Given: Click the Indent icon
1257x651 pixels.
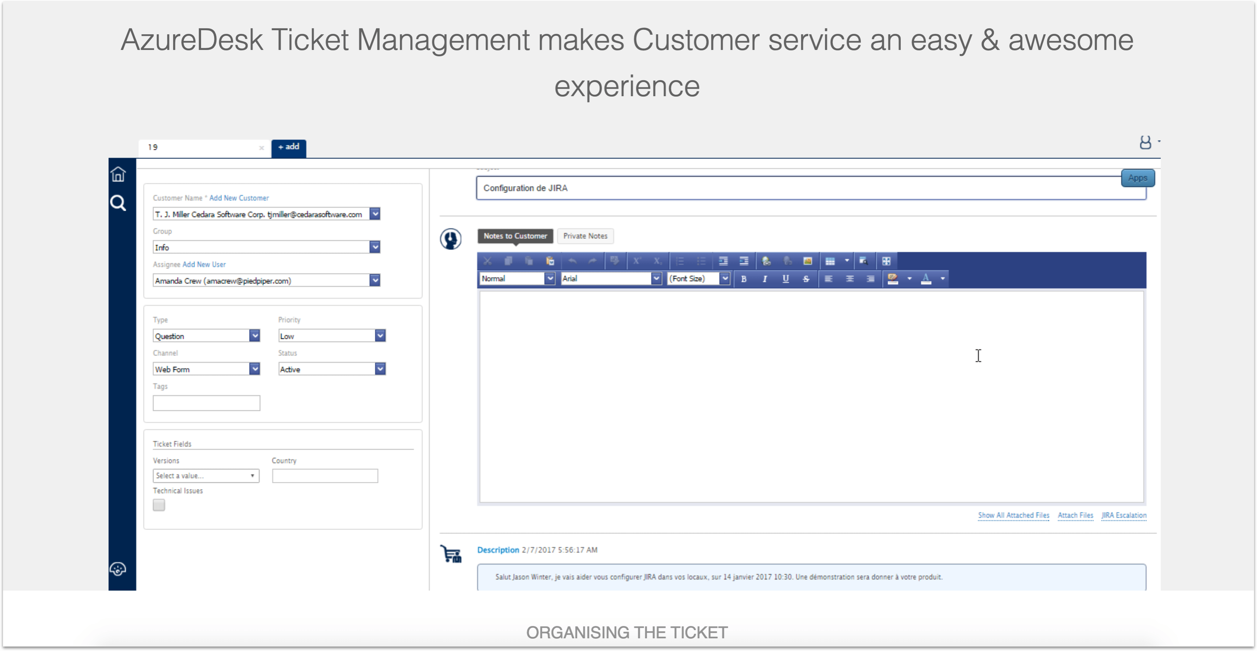Looking at the screenshot, I should (723, 261).
